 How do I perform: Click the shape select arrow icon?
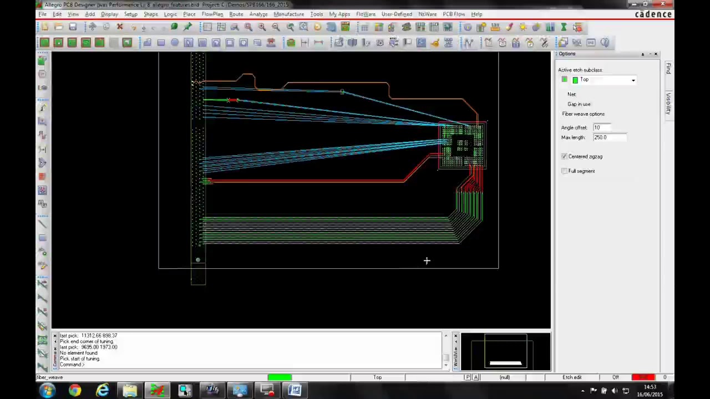coord(189,43)
